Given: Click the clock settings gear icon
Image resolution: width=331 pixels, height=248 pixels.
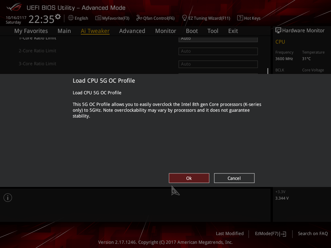Looking at the screenshot, I should 58,17.
